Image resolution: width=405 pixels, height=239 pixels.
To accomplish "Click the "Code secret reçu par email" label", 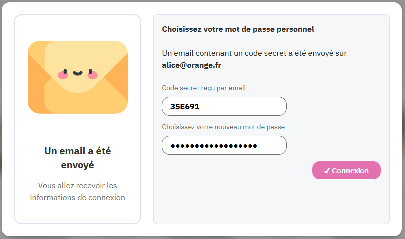I will coord(204,88).
